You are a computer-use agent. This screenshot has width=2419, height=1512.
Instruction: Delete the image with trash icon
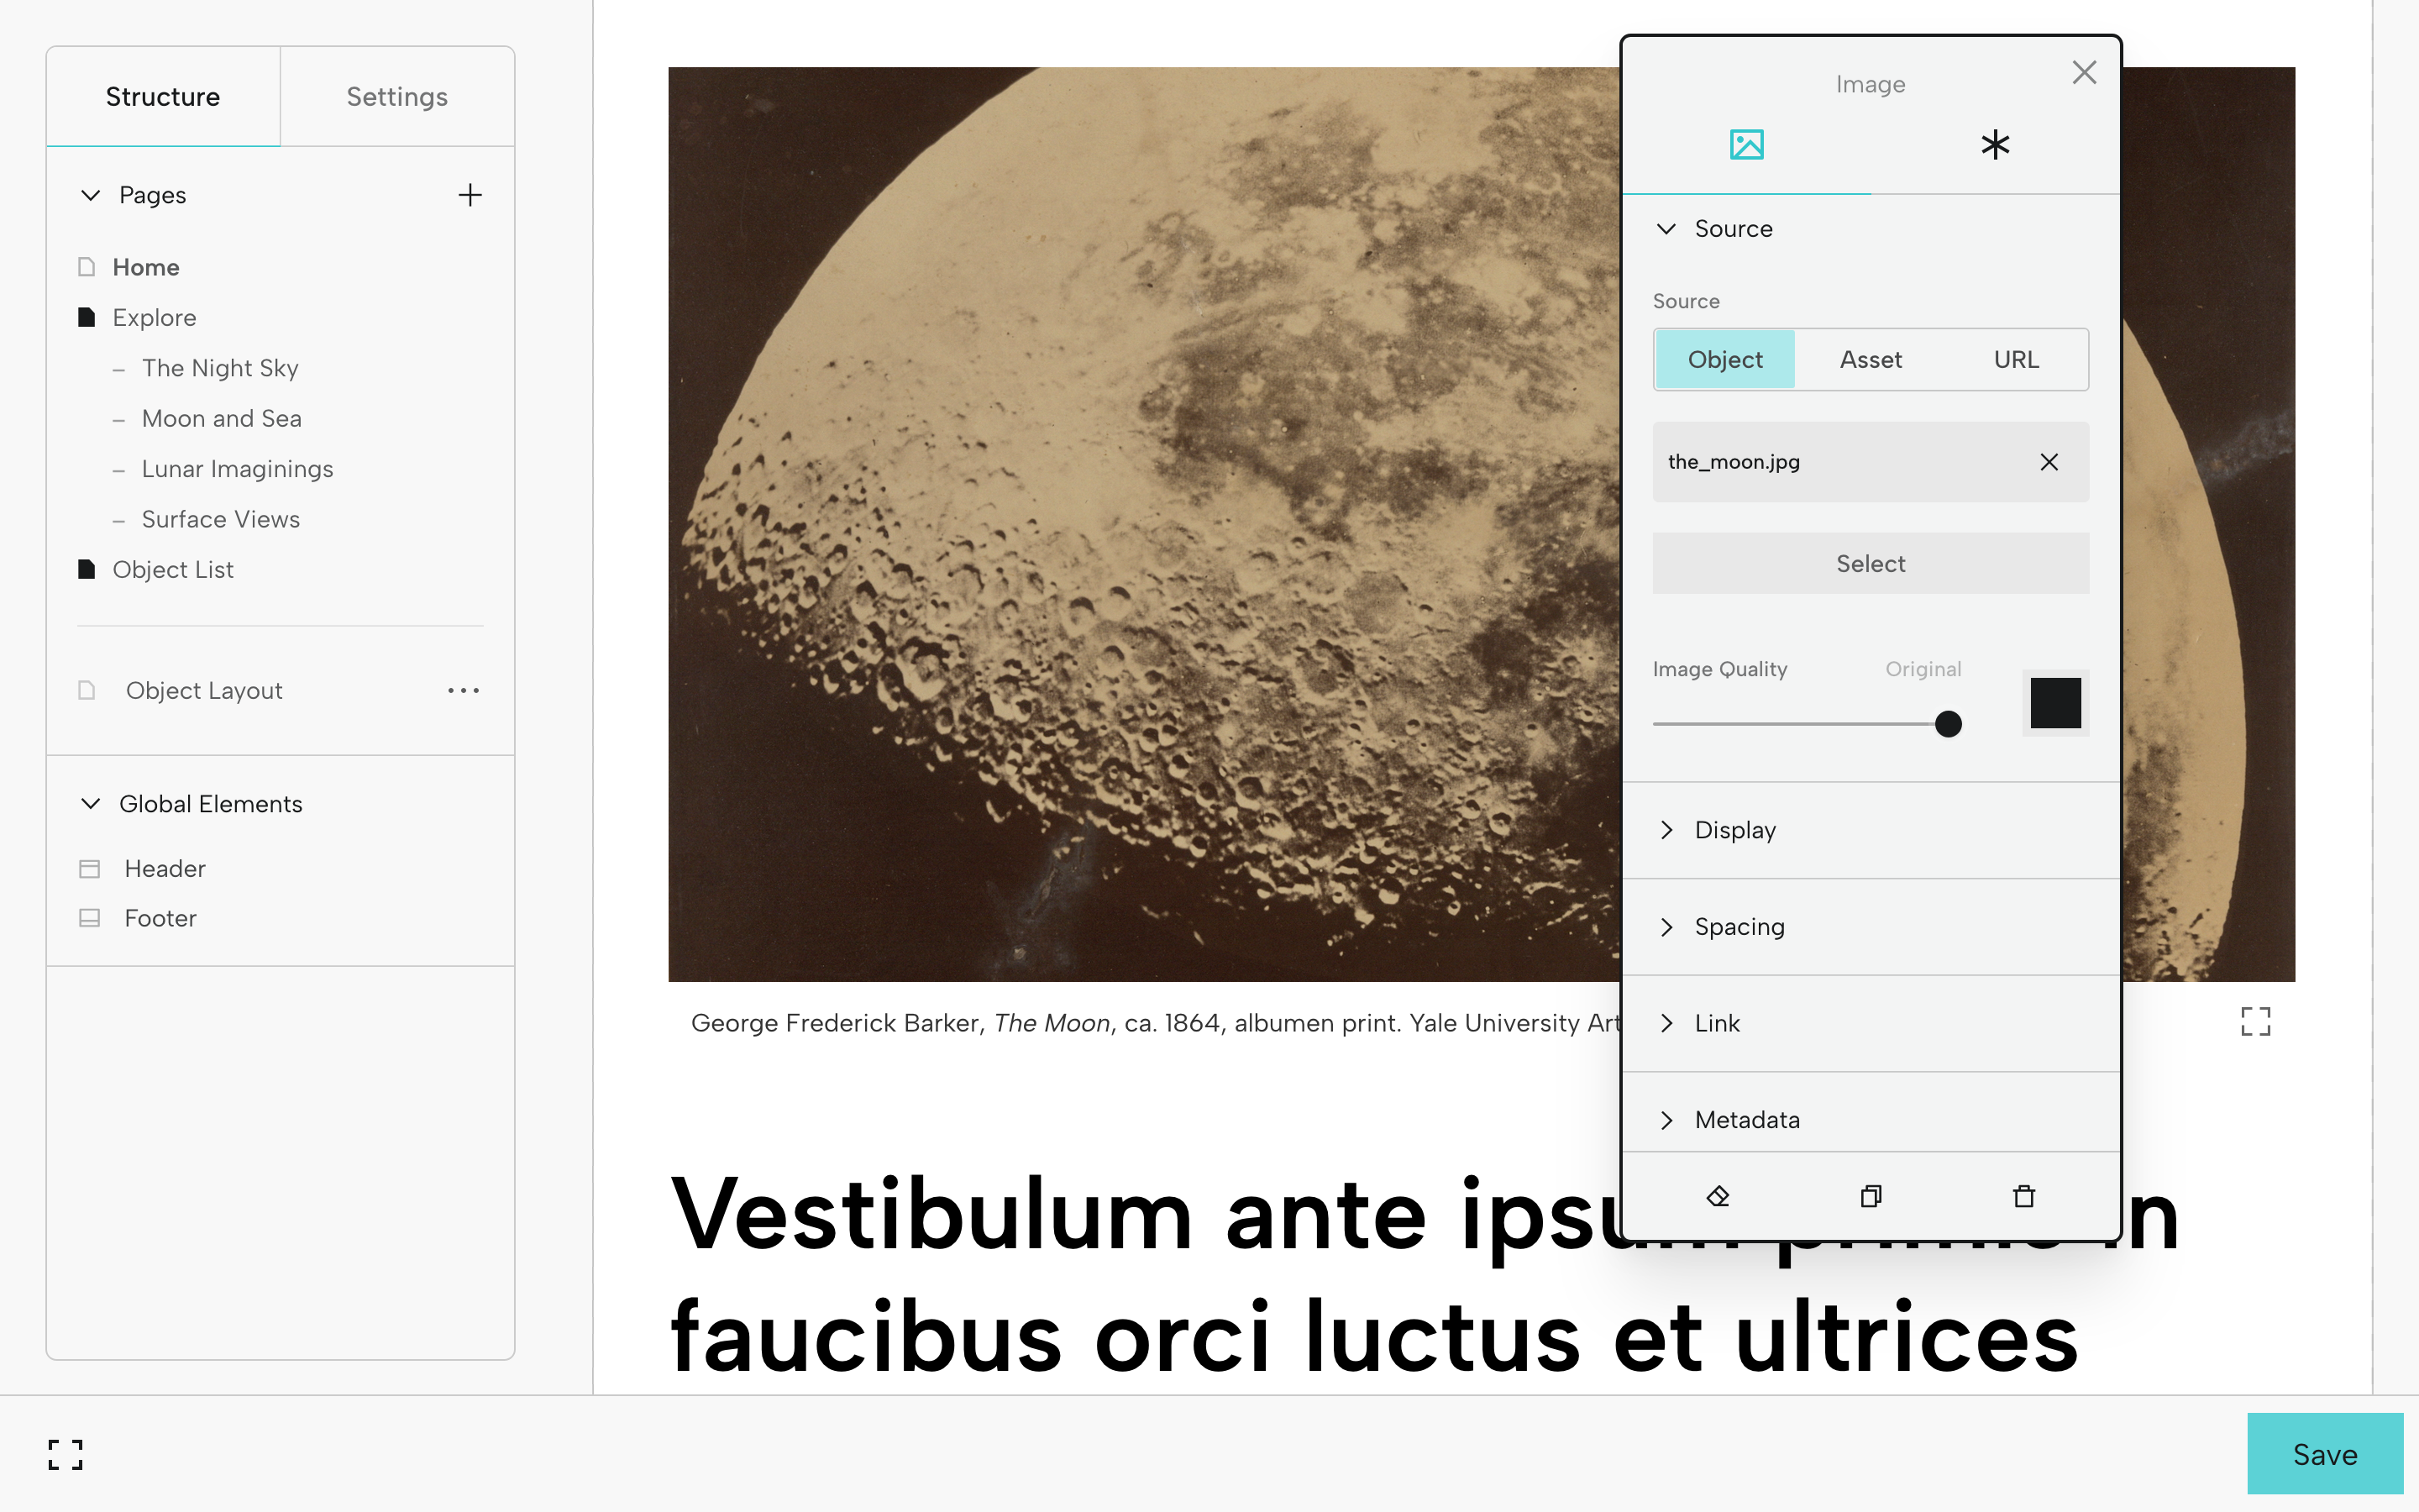(2024, 1196)
